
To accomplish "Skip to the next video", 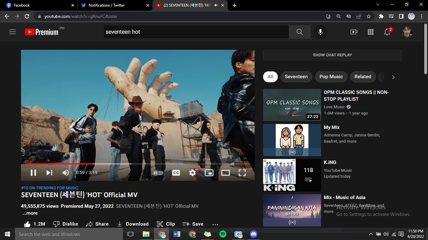I will (49, 173).
